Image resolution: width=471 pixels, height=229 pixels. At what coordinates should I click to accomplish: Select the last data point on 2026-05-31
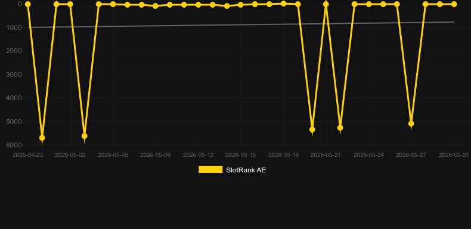click(x=454, y=4)
